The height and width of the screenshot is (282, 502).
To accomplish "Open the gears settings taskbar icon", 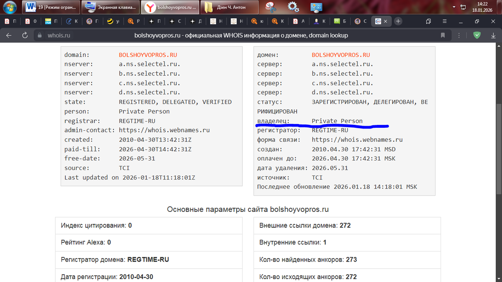I will coord(294,7).
